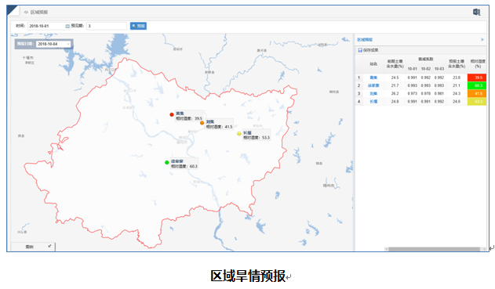Image resolution: width=495 pixels, height=289 pixels.
Task: Click the export document icon at top right
Action: click(x=476, y=12)
